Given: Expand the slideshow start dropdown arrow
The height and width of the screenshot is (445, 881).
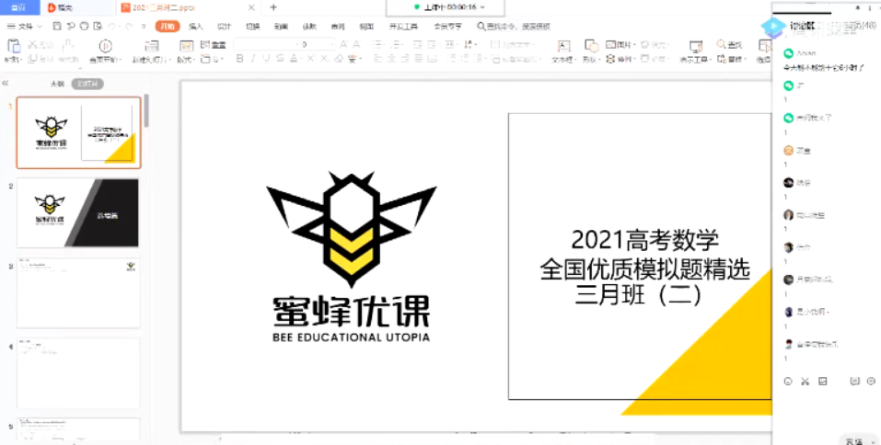Looking at the screenshot, I should [x=119, y=60].
